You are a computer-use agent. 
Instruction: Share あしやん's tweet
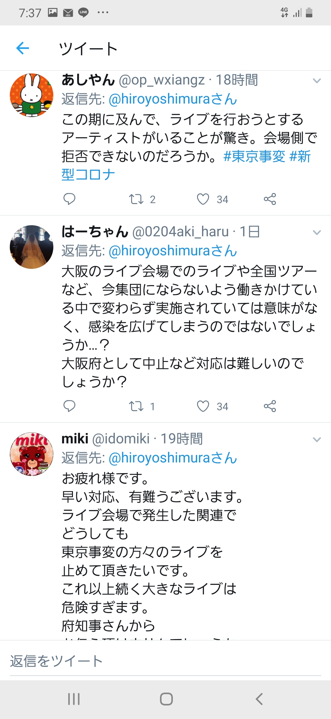[x=270, y=199]
